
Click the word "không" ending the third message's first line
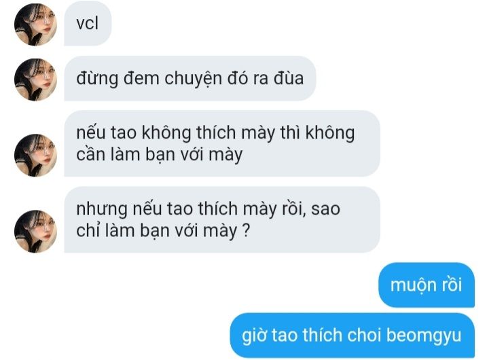(330, 133)
